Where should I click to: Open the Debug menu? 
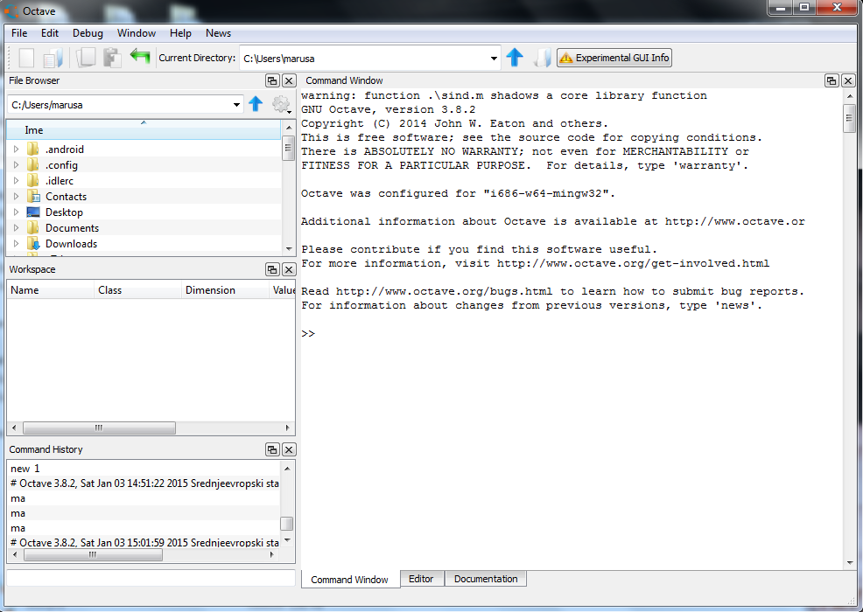(x=88, y=33)
